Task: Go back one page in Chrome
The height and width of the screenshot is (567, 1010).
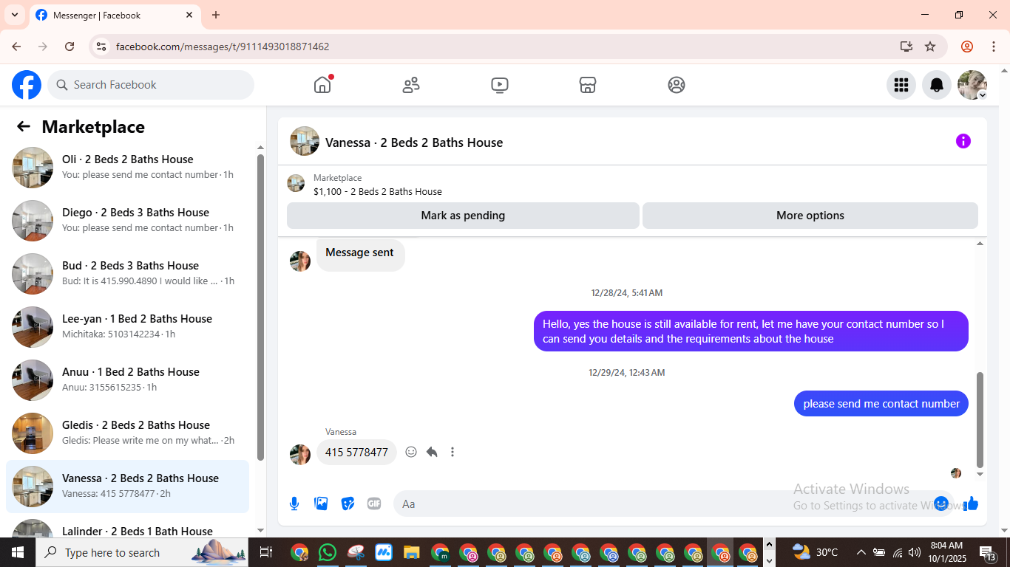Action: (x=16, y=47)
